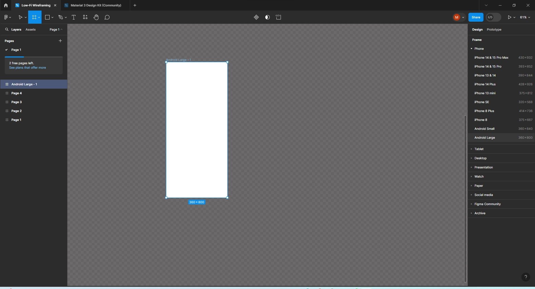Open the user avatar account dropdown
The height and width of the screenshot is (289, 535).
tap(459, 17)
